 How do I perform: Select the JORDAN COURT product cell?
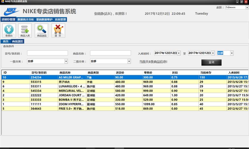pos(72,95)
